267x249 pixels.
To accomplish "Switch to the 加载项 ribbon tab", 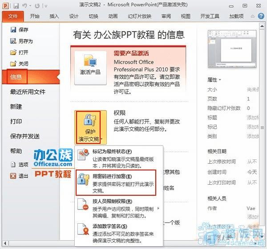I will (x=236, y=16).
